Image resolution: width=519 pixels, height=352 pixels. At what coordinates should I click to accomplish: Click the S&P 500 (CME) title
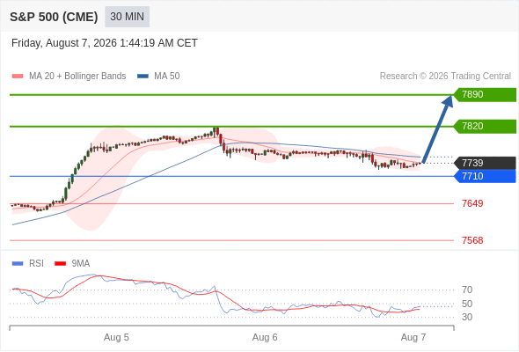coord(54,17)
